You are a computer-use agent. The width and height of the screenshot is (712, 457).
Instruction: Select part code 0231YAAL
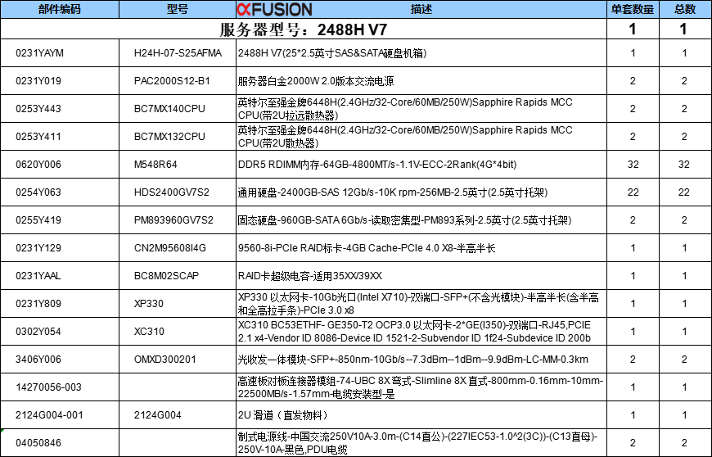pyautogui.click(x=38, y=275)
